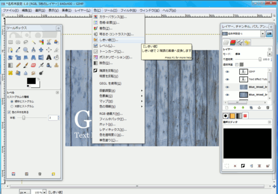This screenshot has width=278, height=194.
Task: Select the Paths tool
Action: pyautogui.click(x=10, y=50)
